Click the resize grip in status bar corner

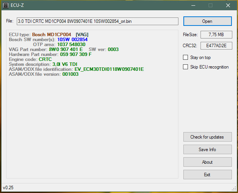point(234,188)
